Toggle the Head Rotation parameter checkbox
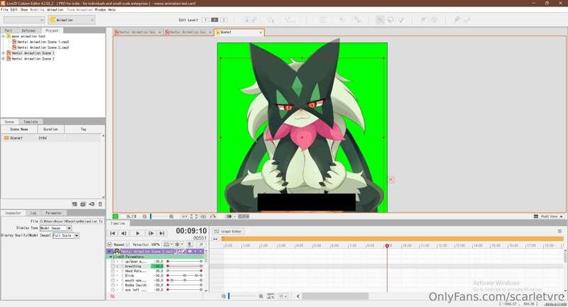This screenshot has height=307, width=568. tap(113, 271)
